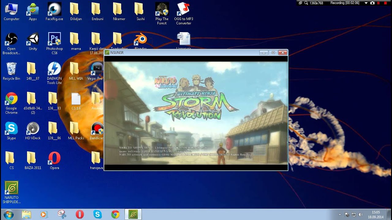Launch DAEMON Tools Lite
Image resolution: width=392 pixels, height=220 pixels.
pos(54,73)
